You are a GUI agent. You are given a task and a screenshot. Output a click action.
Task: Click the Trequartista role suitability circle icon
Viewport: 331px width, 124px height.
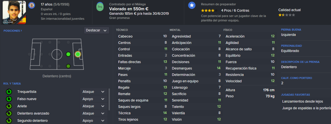coord(9,92)
